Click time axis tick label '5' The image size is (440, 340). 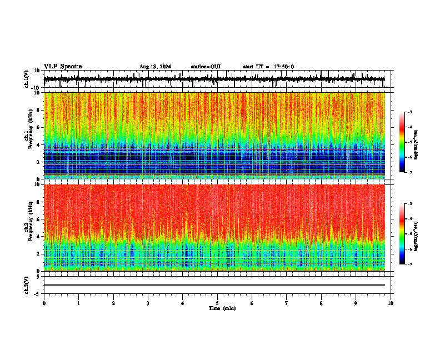click(x=217, y=303)
